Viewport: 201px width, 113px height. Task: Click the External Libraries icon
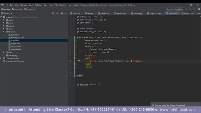[4, 58]
